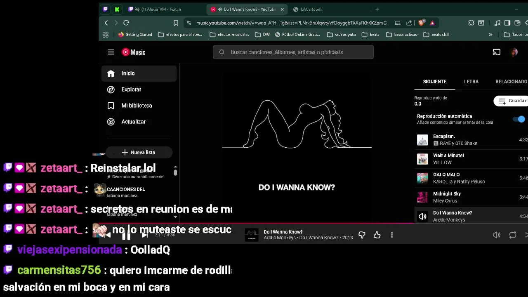Select Actualizar in the sidebar
The width and height of the screenshot is (528, 297).
[x=139, y=122]
